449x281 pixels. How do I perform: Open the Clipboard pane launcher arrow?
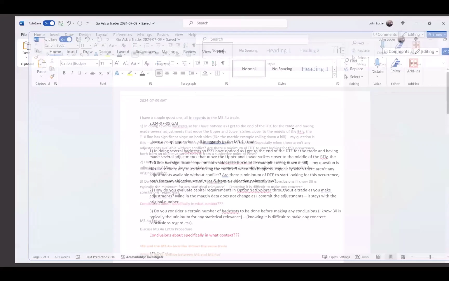click(x=56, y=84)
